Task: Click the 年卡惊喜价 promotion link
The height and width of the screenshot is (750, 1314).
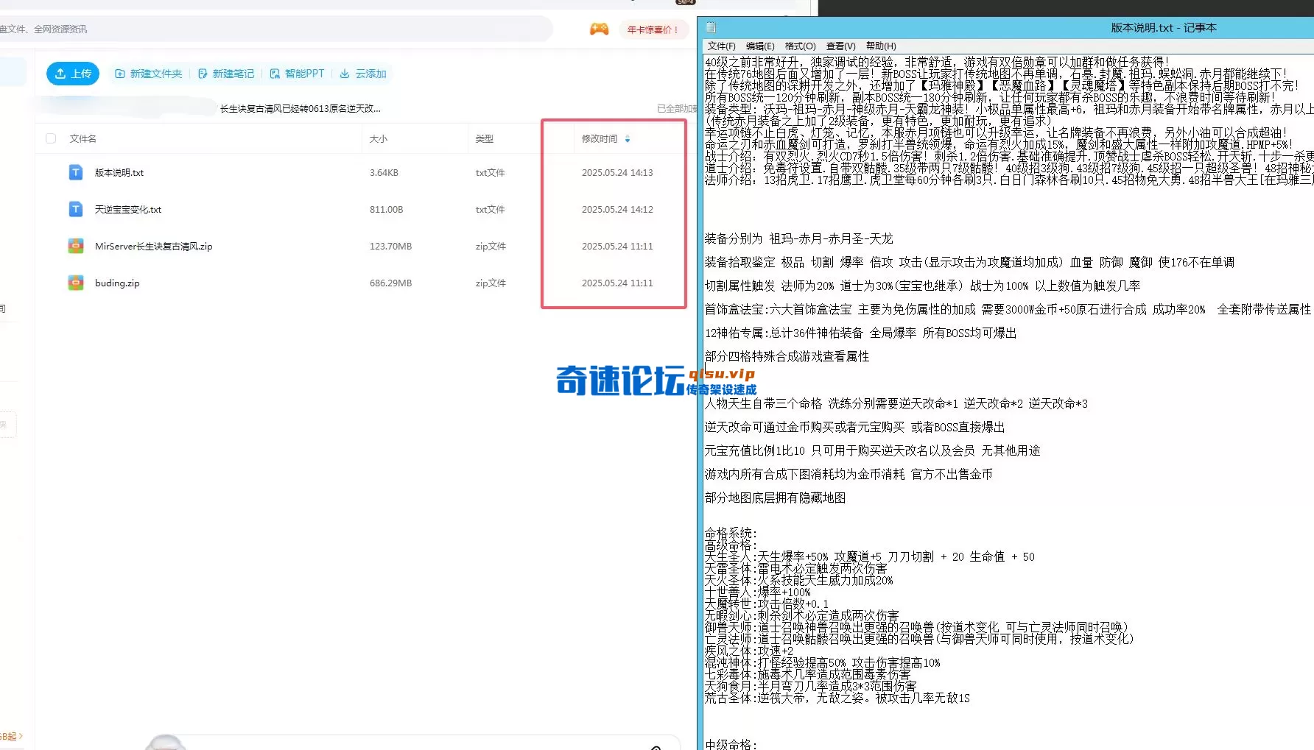Action: (654, 29)
